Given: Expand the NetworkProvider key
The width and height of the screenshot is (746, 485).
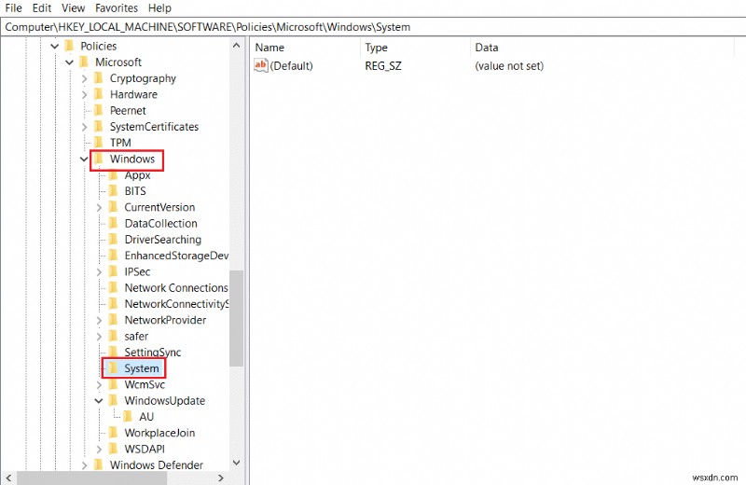Looking at the screenshot, I should point(99,320).
